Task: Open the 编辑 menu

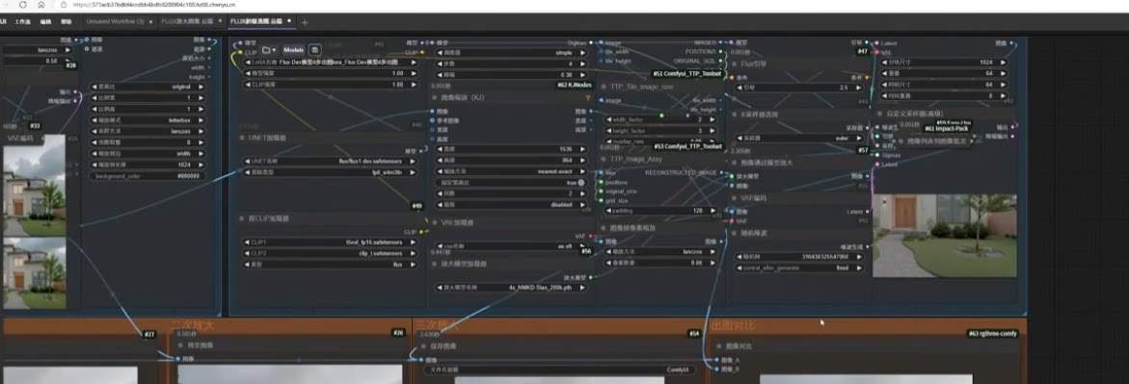Action: 46,21
